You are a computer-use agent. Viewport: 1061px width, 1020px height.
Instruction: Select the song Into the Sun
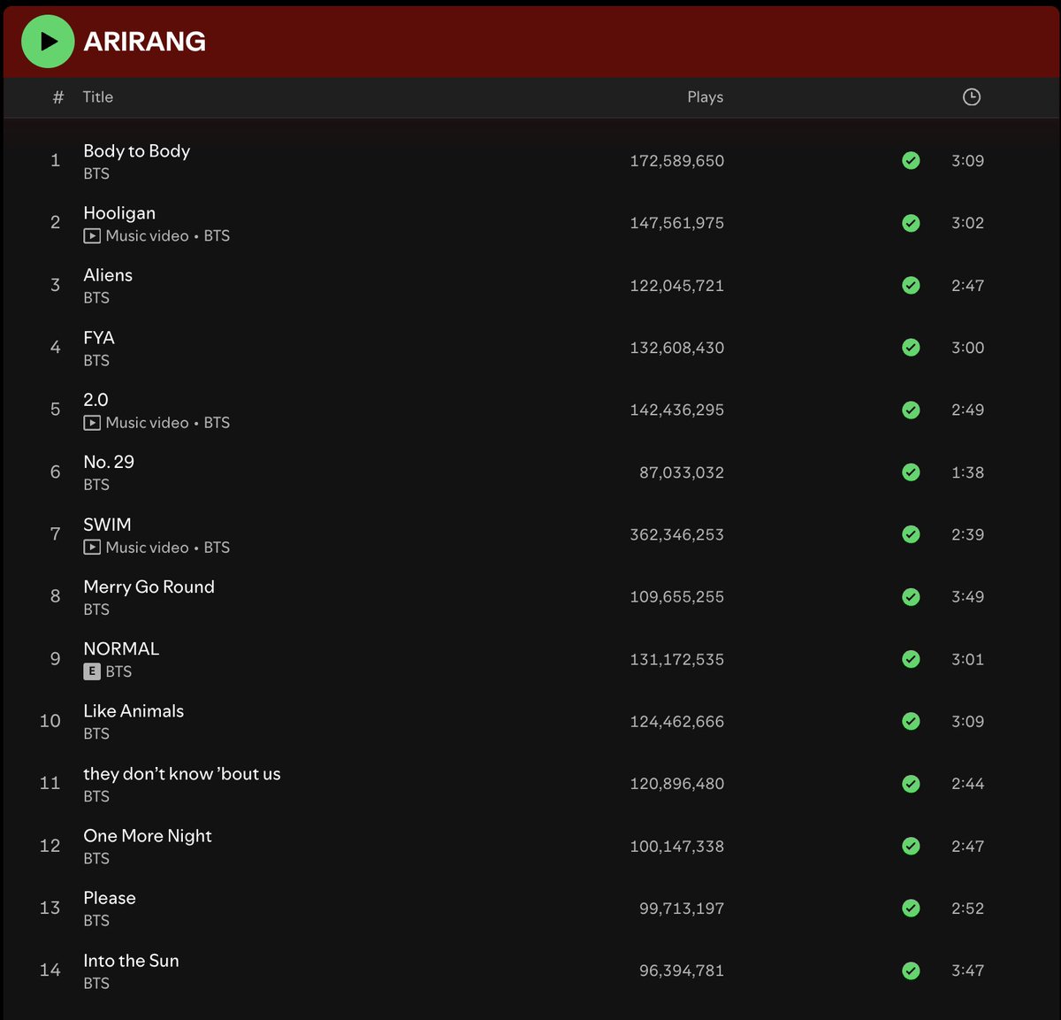tap(131, 961)
